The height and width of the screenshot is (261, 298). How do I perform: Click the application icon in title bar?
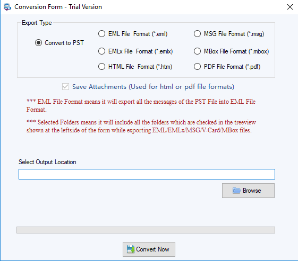tap(7, 7)
